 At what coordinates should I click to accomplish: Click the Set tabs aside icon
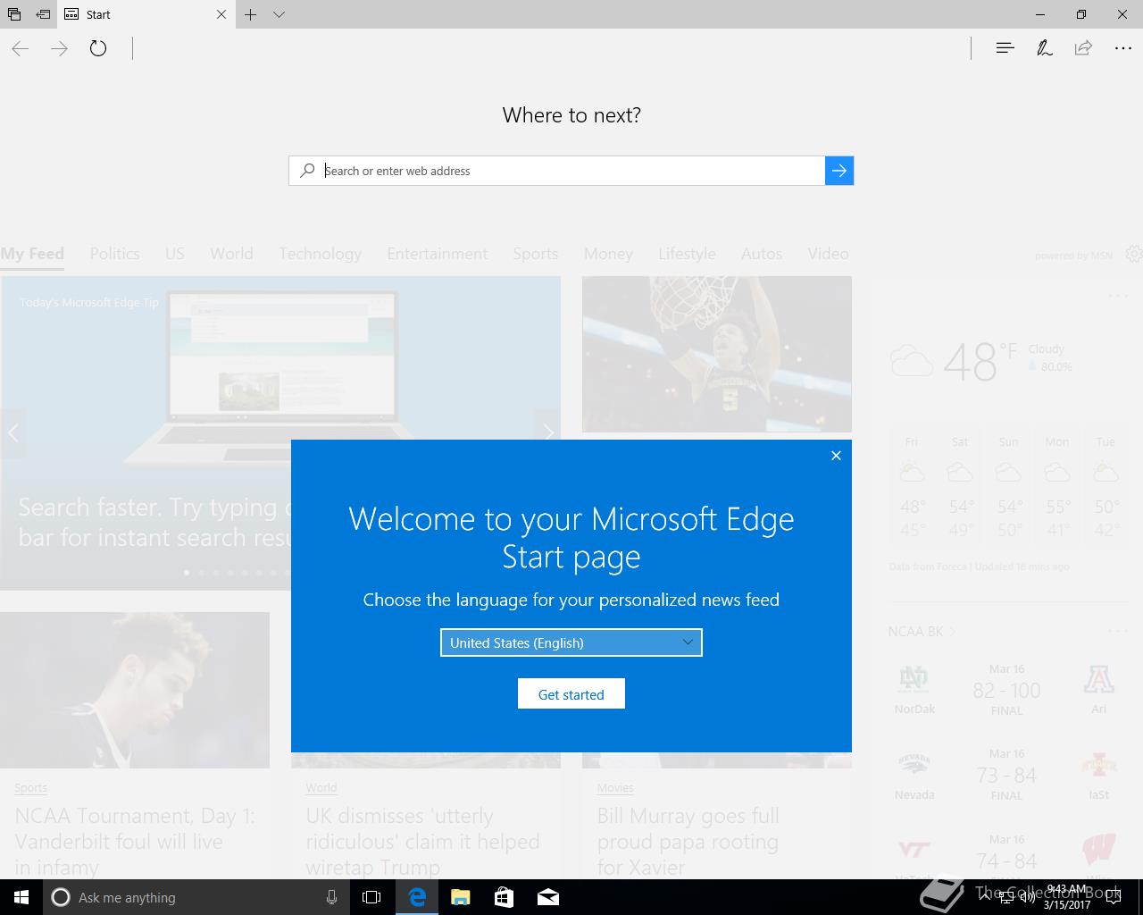point(43,14)
